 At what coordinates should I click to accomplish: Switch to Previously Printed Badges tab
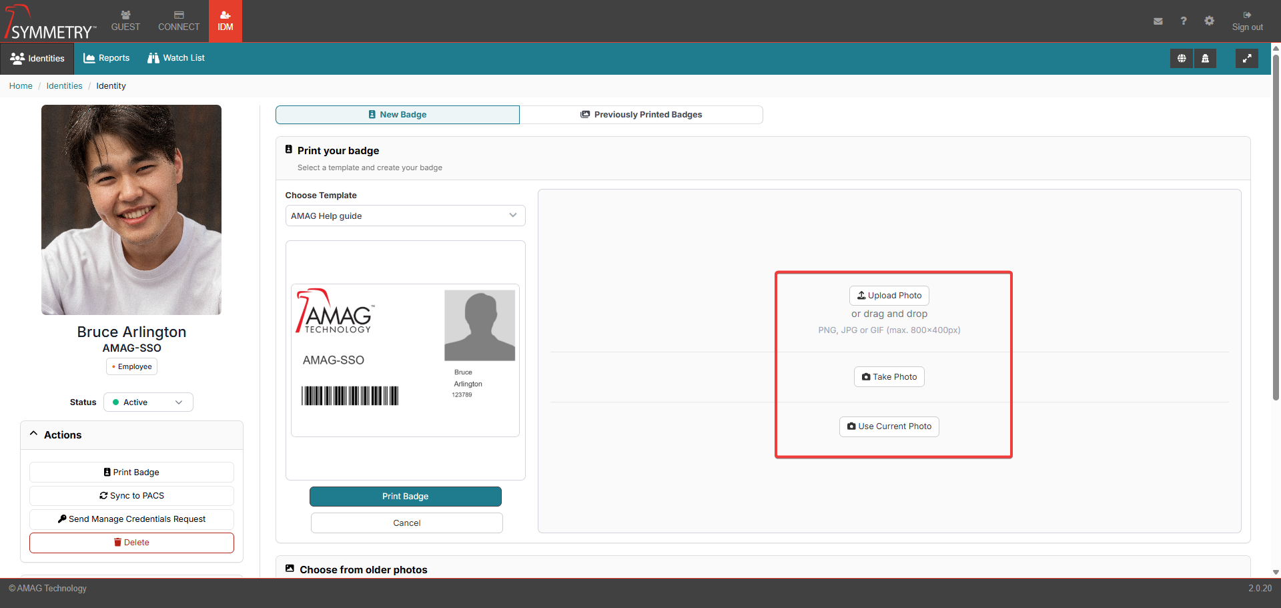[x=641, y=115]
